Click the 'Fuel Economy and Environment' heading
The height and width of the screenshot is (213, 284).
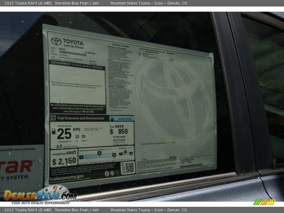[x=81, y=118]
